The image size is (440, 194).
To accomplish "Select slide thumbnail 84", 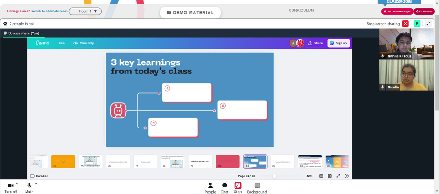I will click(337, 162).
